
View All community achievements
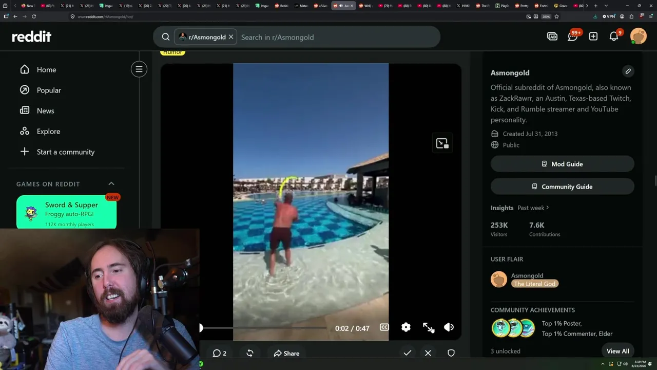pyautogui.click(x=618, y=351)
